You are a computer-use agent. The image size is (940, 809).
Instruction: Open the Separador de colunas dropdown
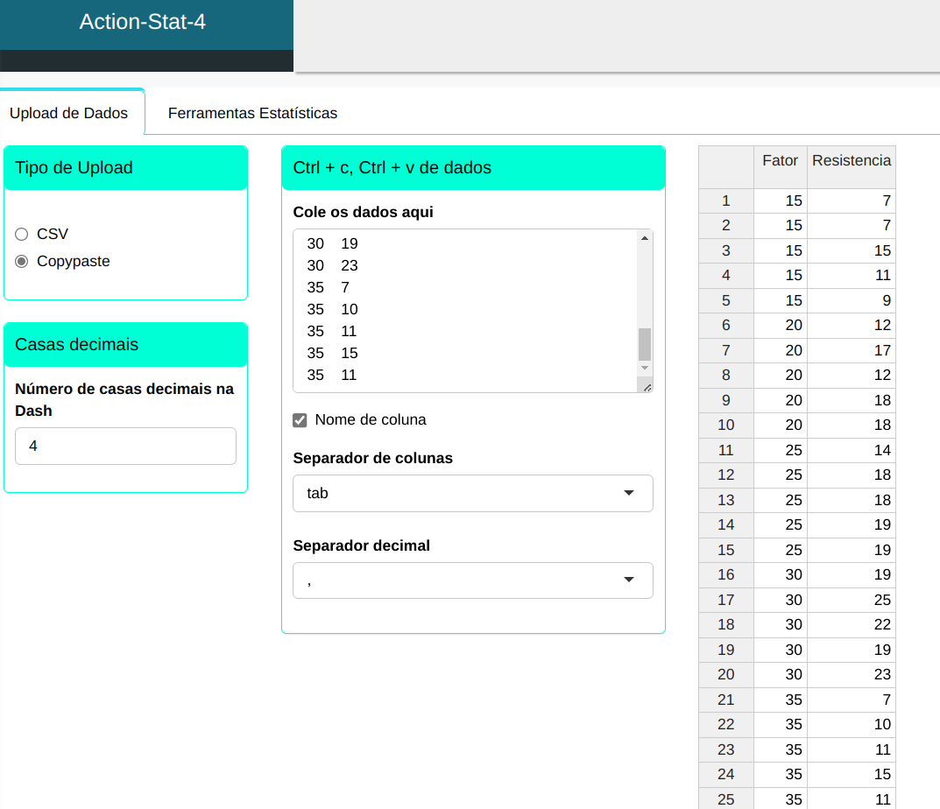coord(472,493)
